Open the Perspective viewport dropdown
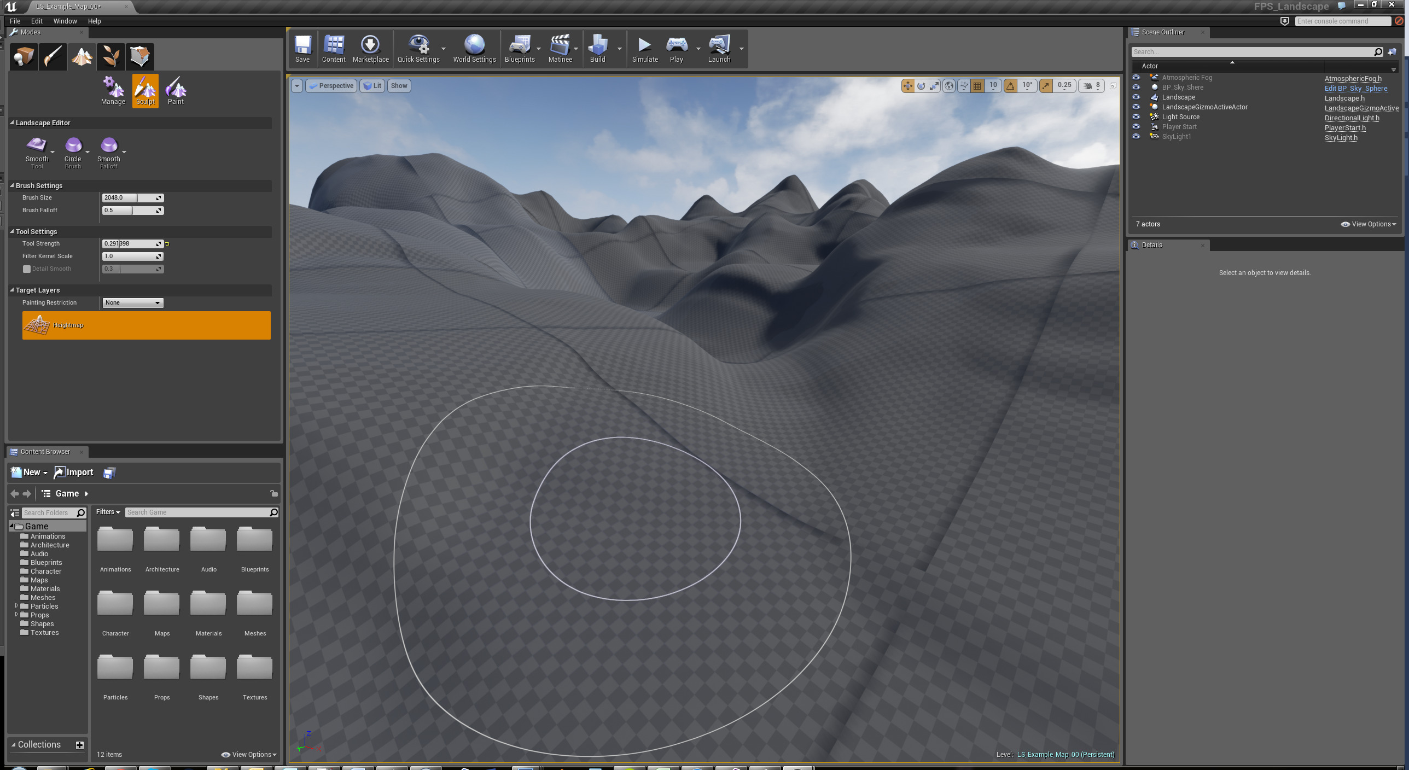Screen dimensions: 1409x770 pos(330,86)
